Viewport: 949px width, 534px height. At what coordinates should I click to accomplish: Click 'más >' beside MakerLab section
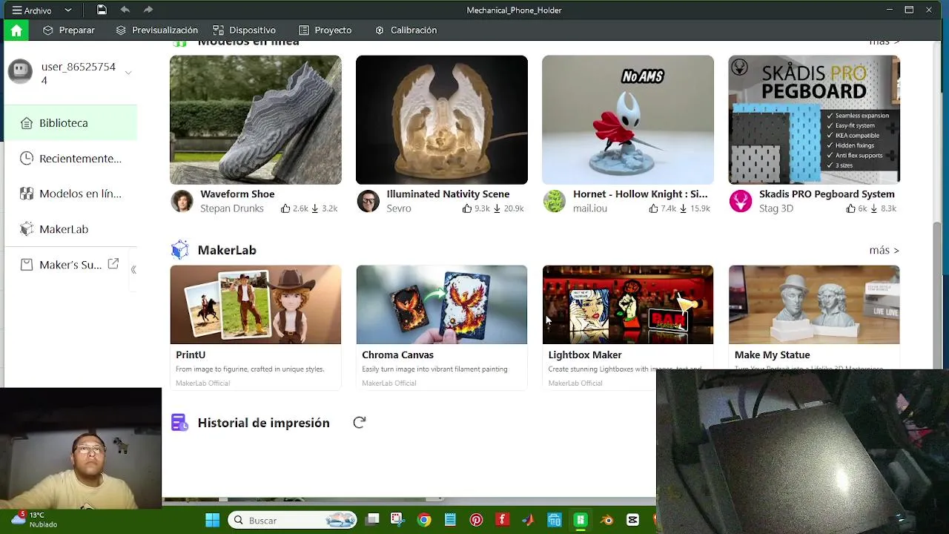click(x=884, y=251)
